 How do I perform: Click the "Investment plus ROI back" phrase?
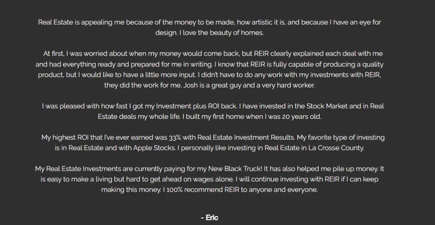[x=196, y=106]
